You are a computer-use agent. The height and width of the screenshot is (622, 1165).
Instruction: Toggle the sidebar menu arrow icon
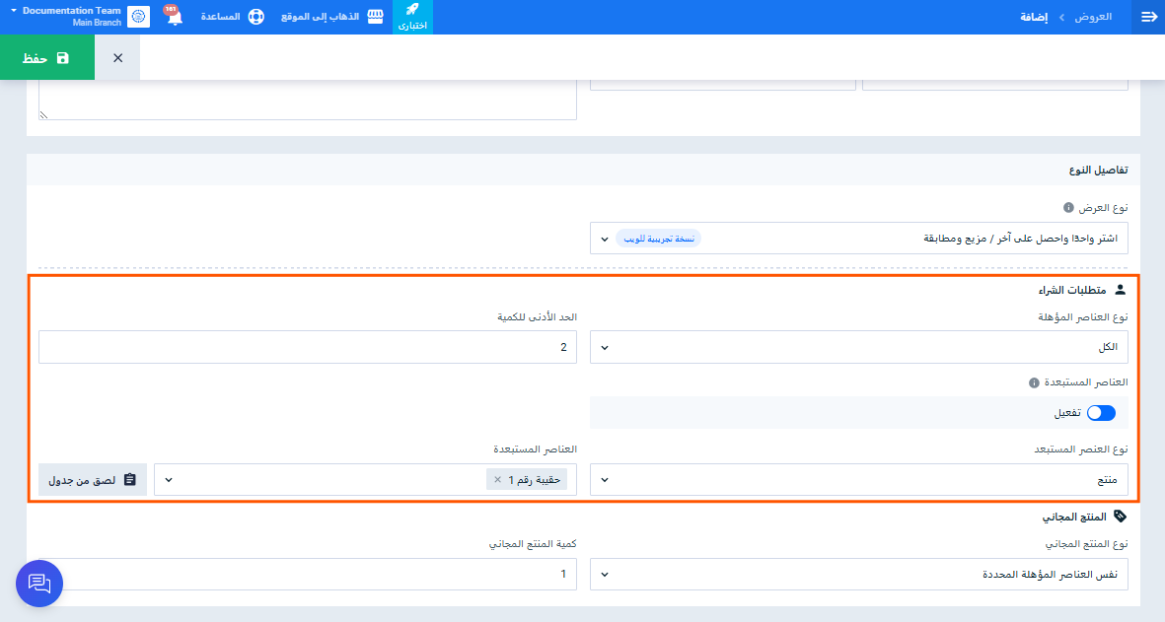pos(1148,17)
